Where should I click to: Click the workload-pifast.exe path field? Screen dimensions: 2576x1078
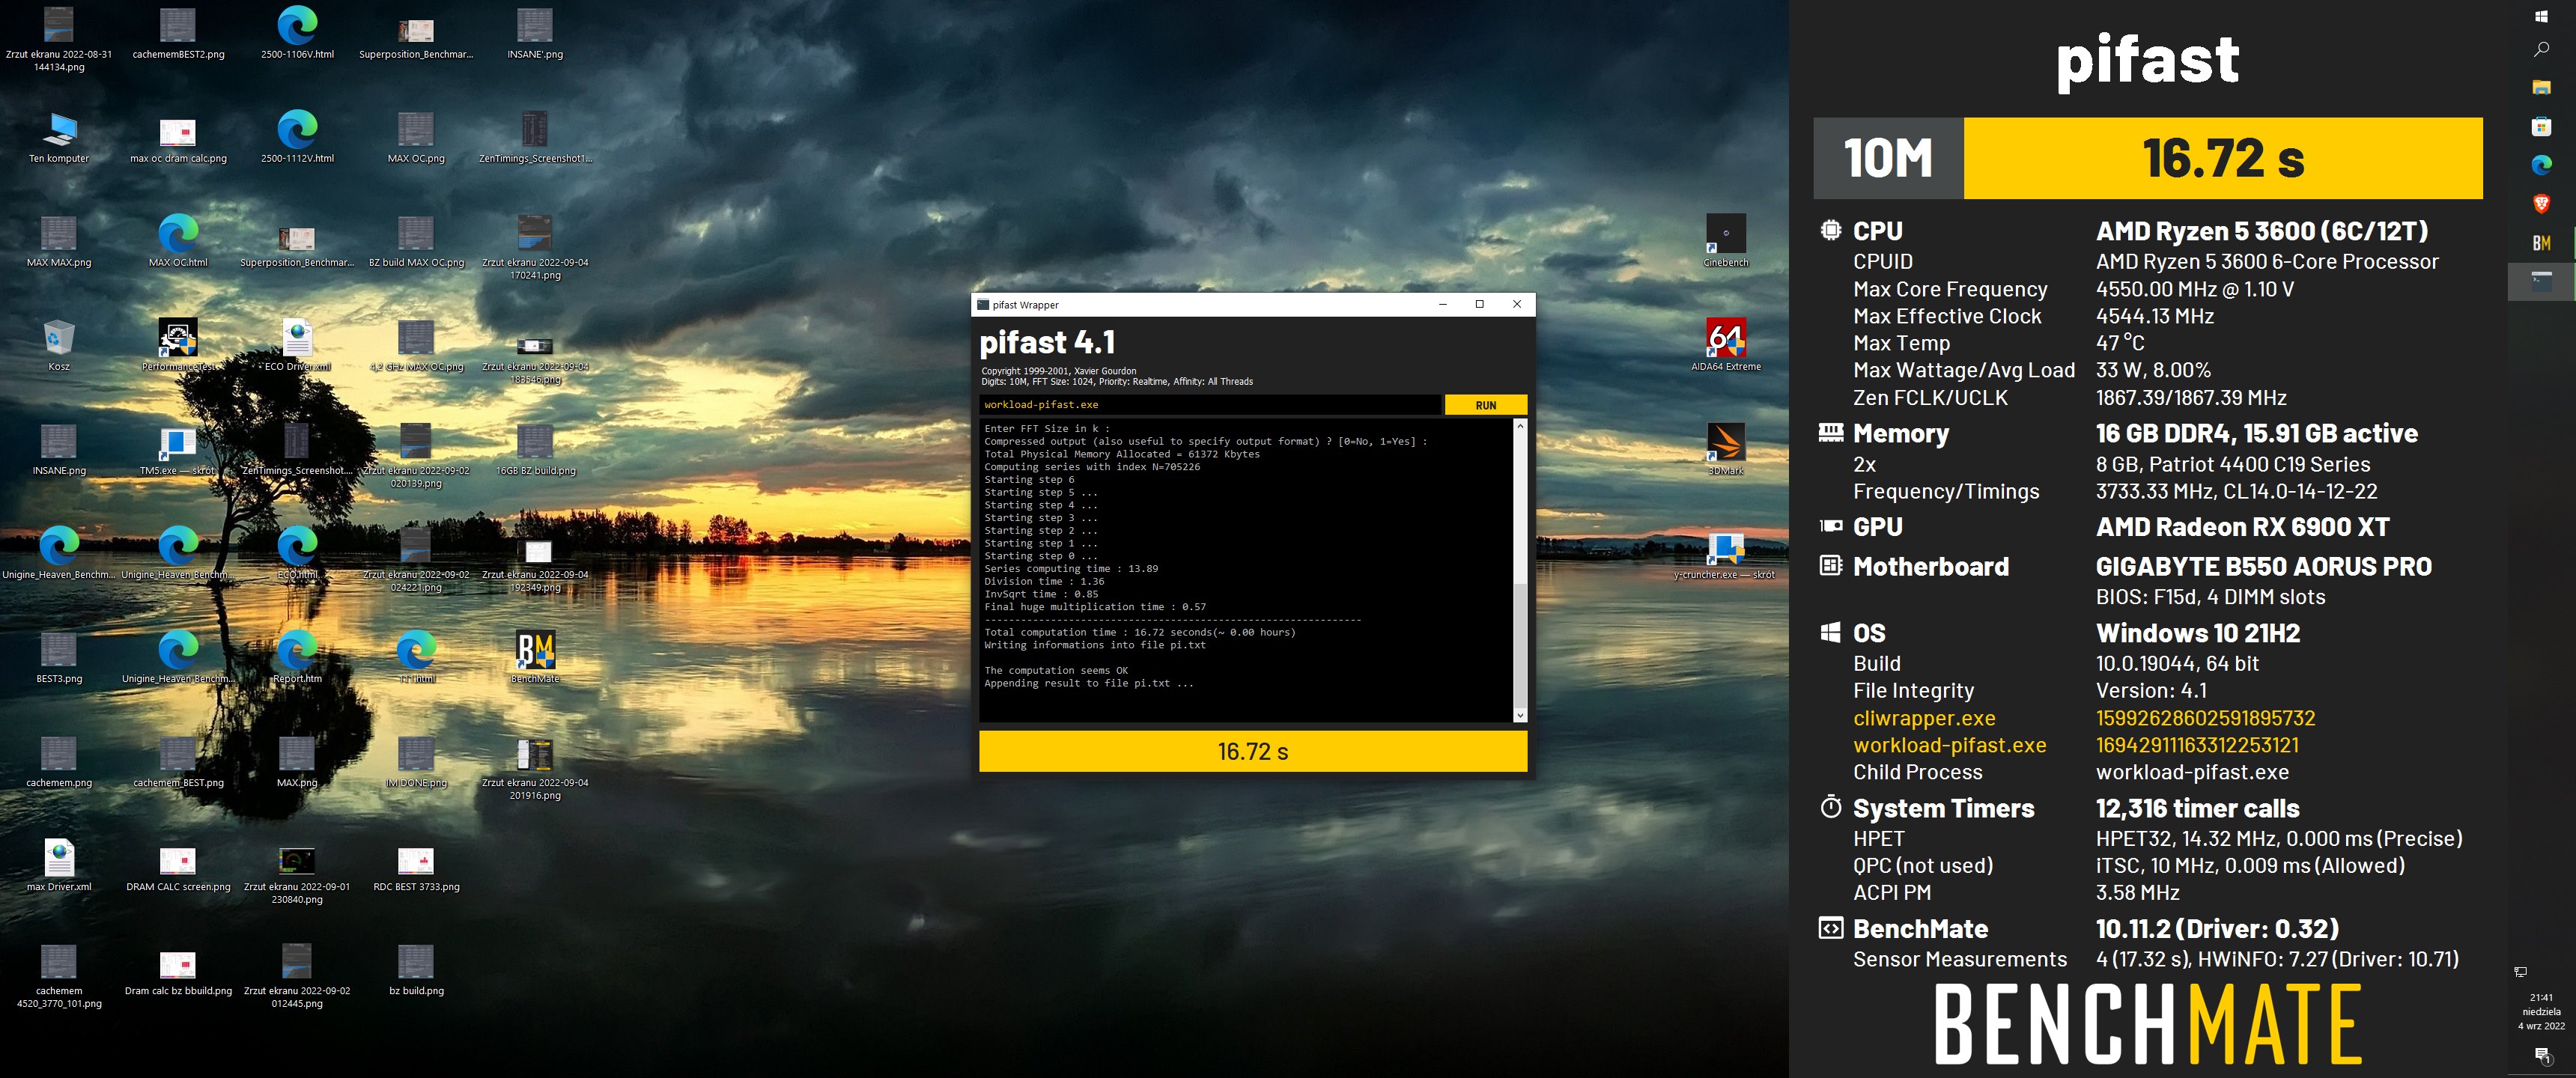1210,405
